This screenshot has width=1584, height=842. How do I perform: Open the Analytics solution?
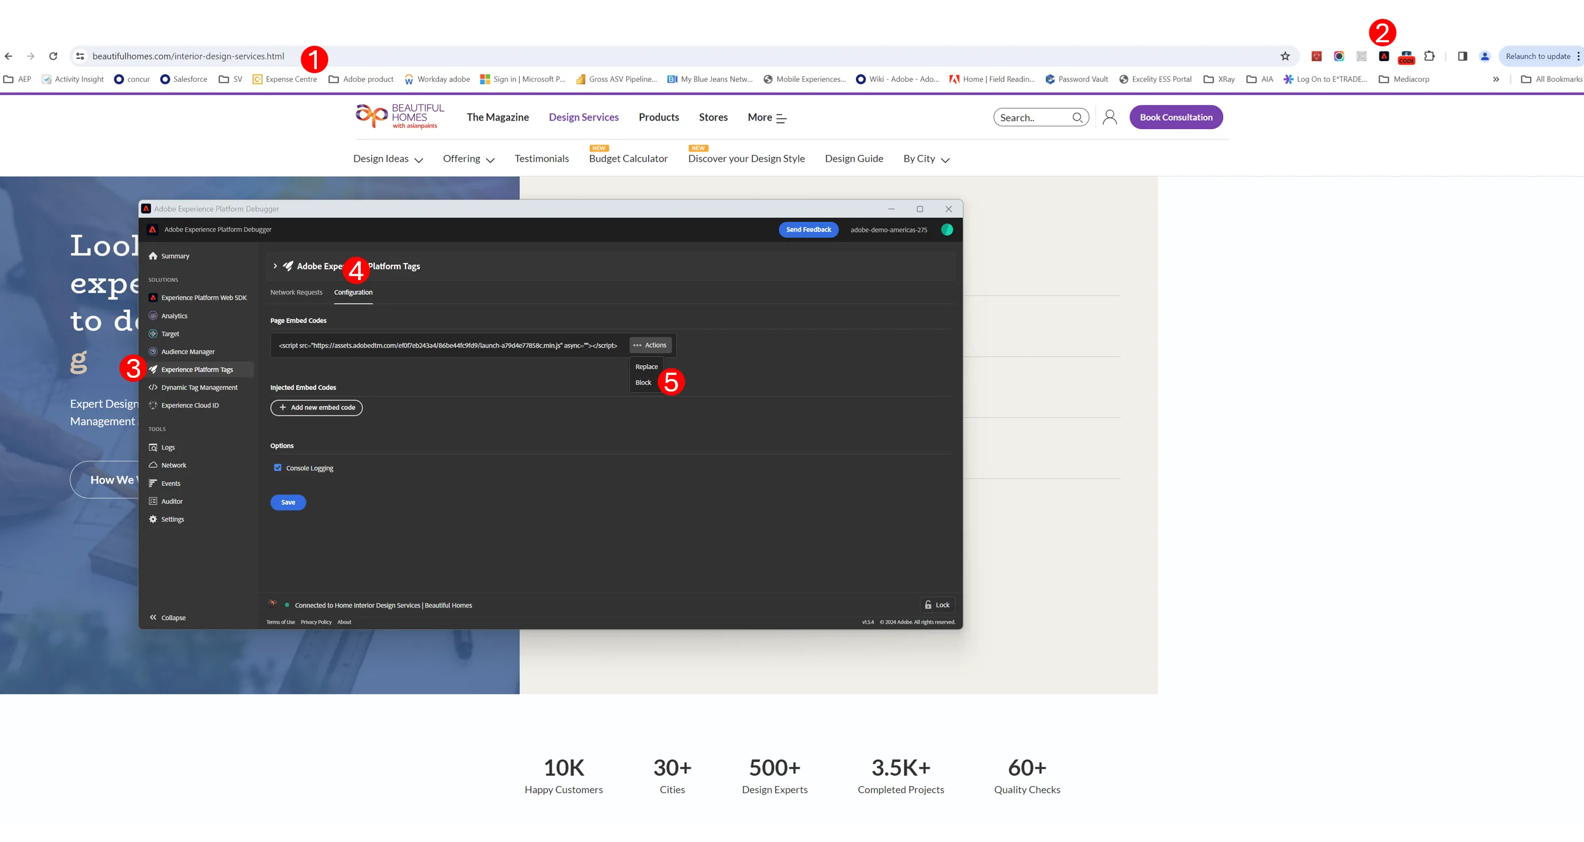coord(168,316)
